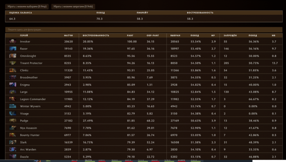286x162 pixels.
Task: Click the Invoker hero portrait icon
Action: coord(13,41)
